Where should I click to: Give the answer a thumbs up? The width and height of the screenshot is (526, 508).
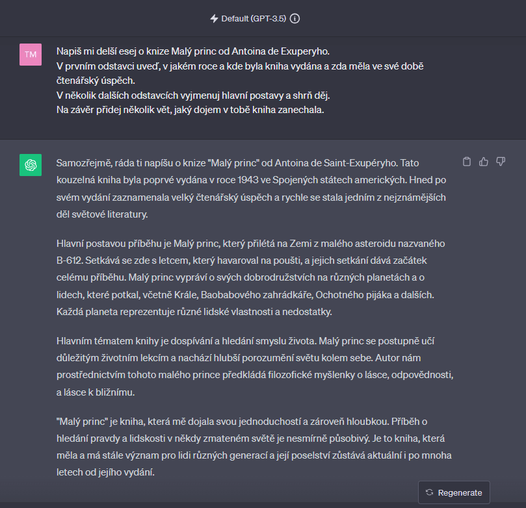[x=483, y=162]
